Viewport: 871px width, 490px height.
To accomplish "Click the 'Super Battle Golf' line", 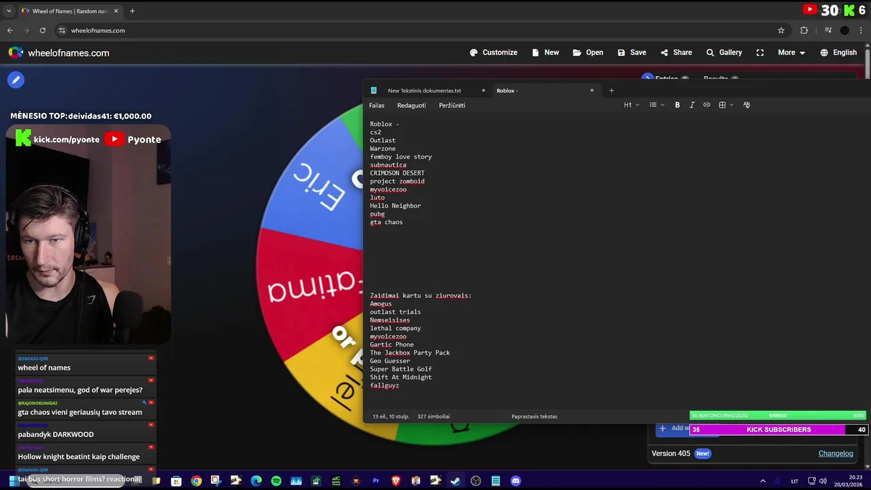I will pyautogui.click(x=401, y=369).
